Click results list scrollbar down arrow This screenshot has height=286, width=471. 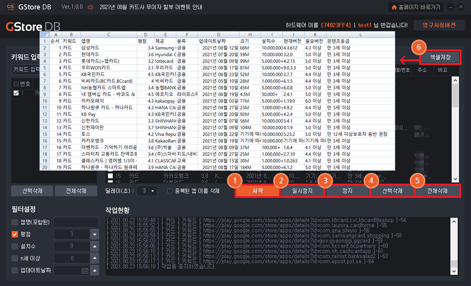pos(455,179)
